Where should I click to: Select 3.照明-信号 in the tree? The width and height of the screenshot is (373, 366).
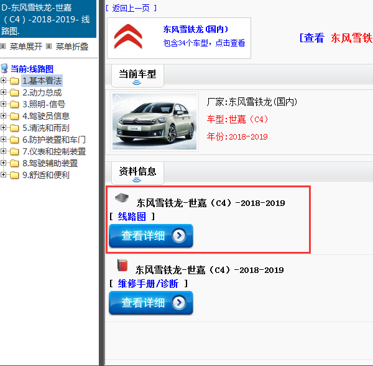[44, 104]
